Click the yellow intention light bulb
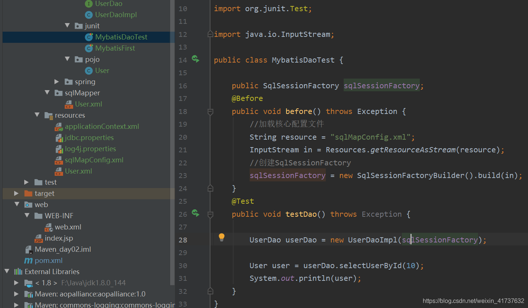Screen dimensions: 528x308 click(x=221, y=237)
